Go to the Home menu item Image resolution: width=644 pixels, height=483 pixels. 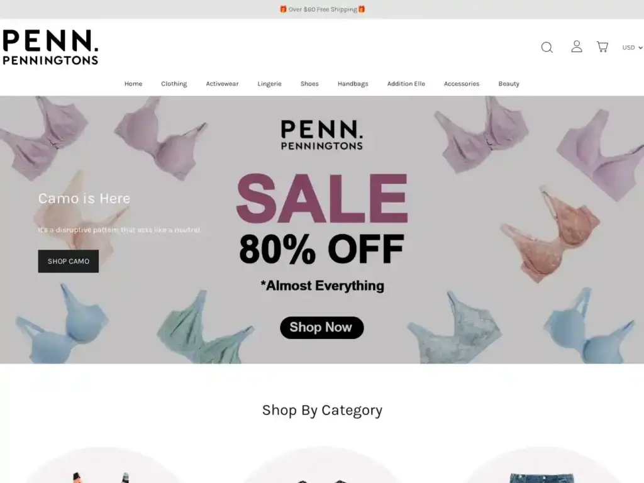pos(133,84)
